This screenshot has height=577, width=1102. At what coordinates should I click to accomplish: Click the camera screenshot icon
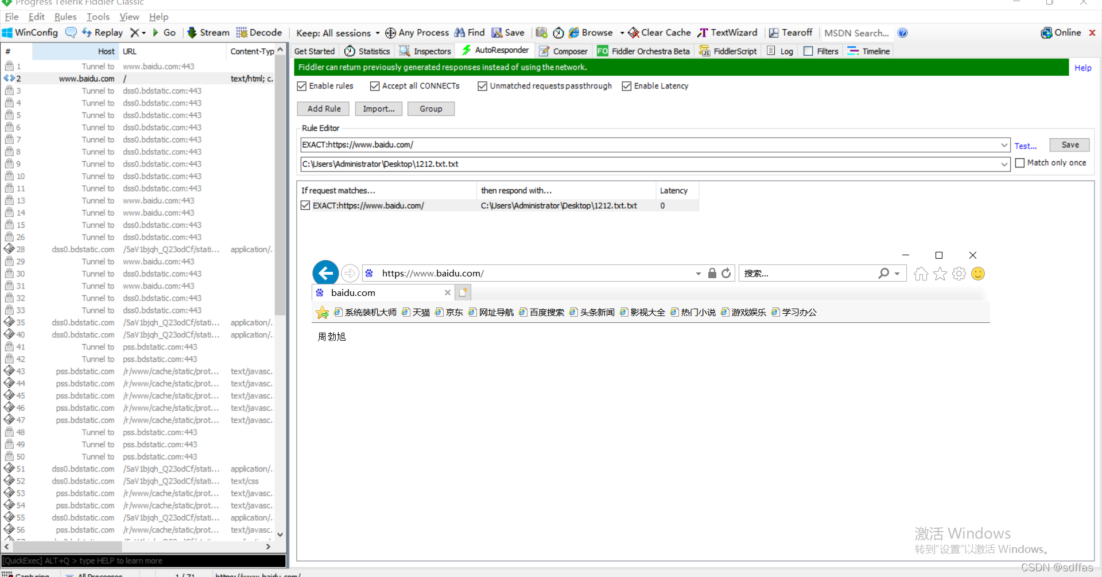[x=541, y=33]
